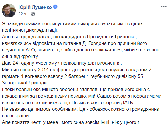This screenshot has height=127, width=168.
Task: Open the Юрій Луценко profile name link
Action: click(35, 7)
